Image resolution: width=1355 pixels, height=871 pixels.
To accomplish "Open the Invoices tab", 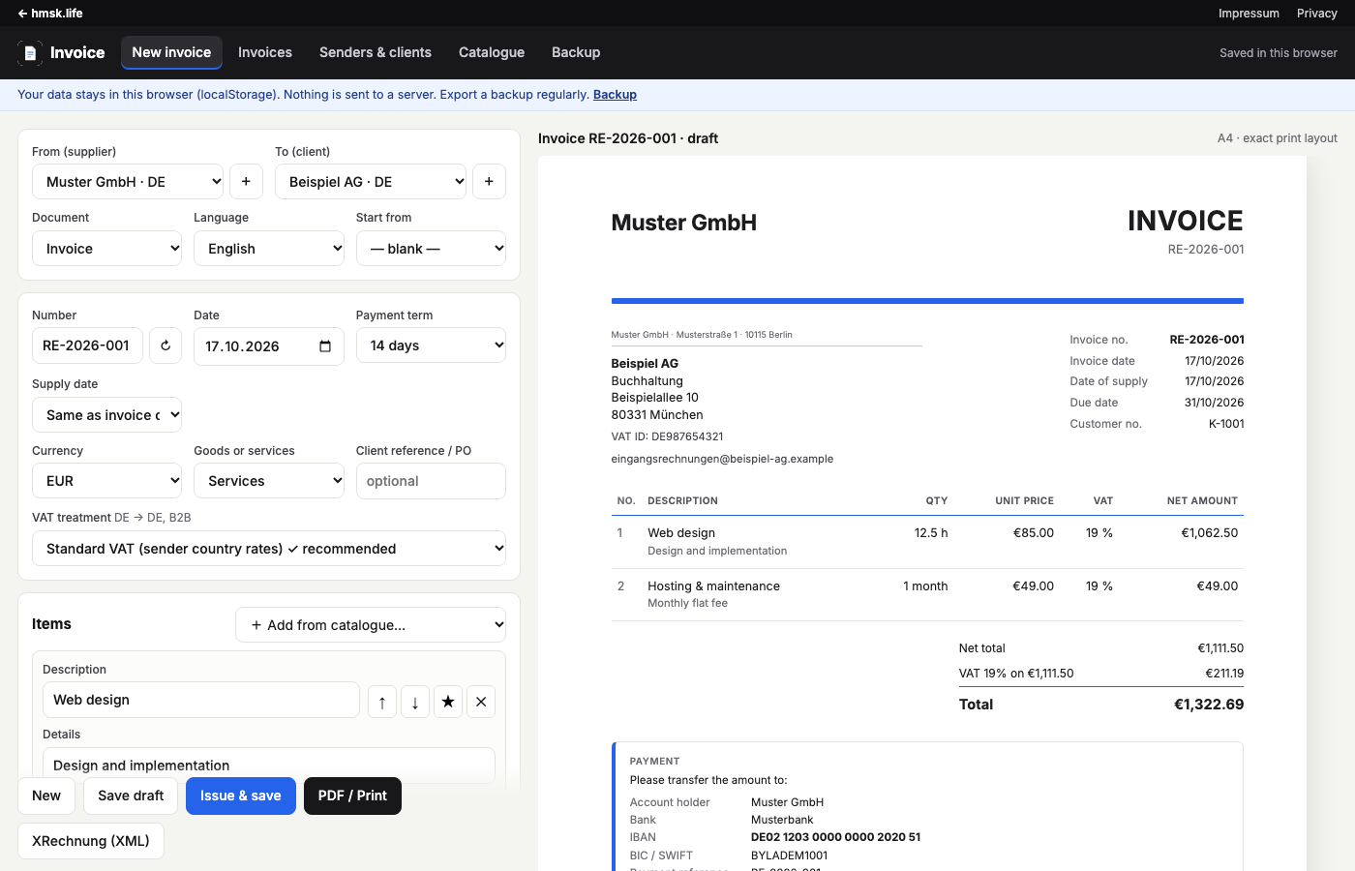I will pos(265,52).
